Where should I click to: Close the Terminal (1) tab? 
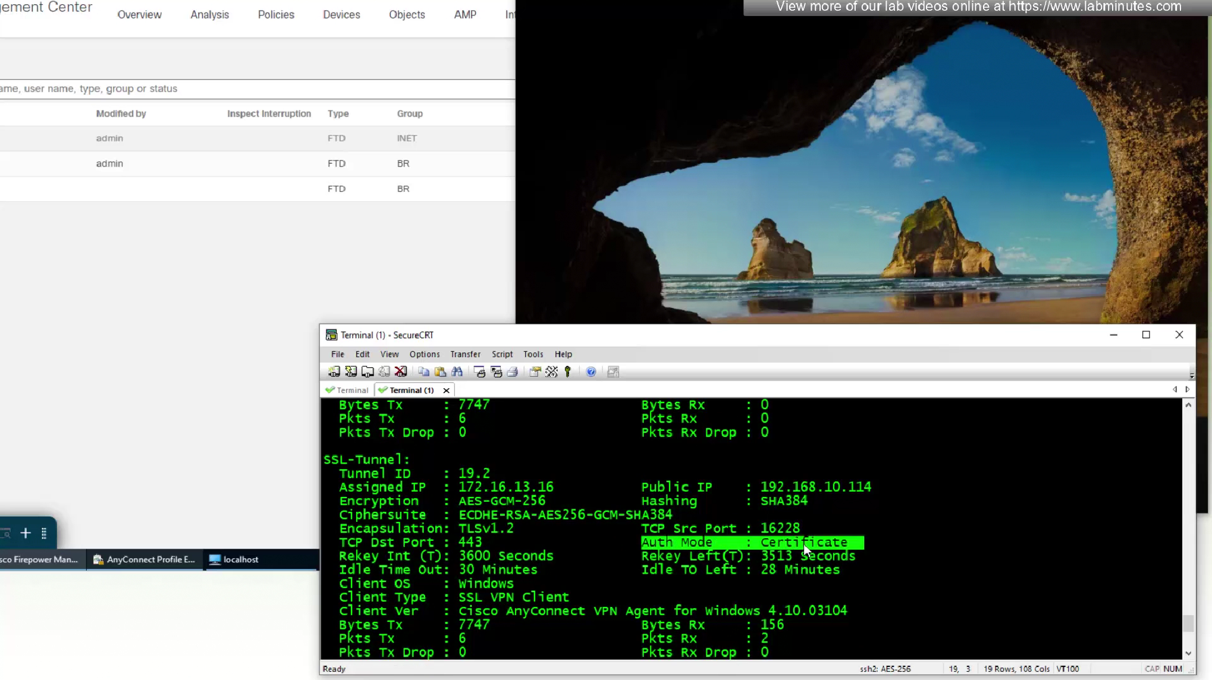point(446,391)
